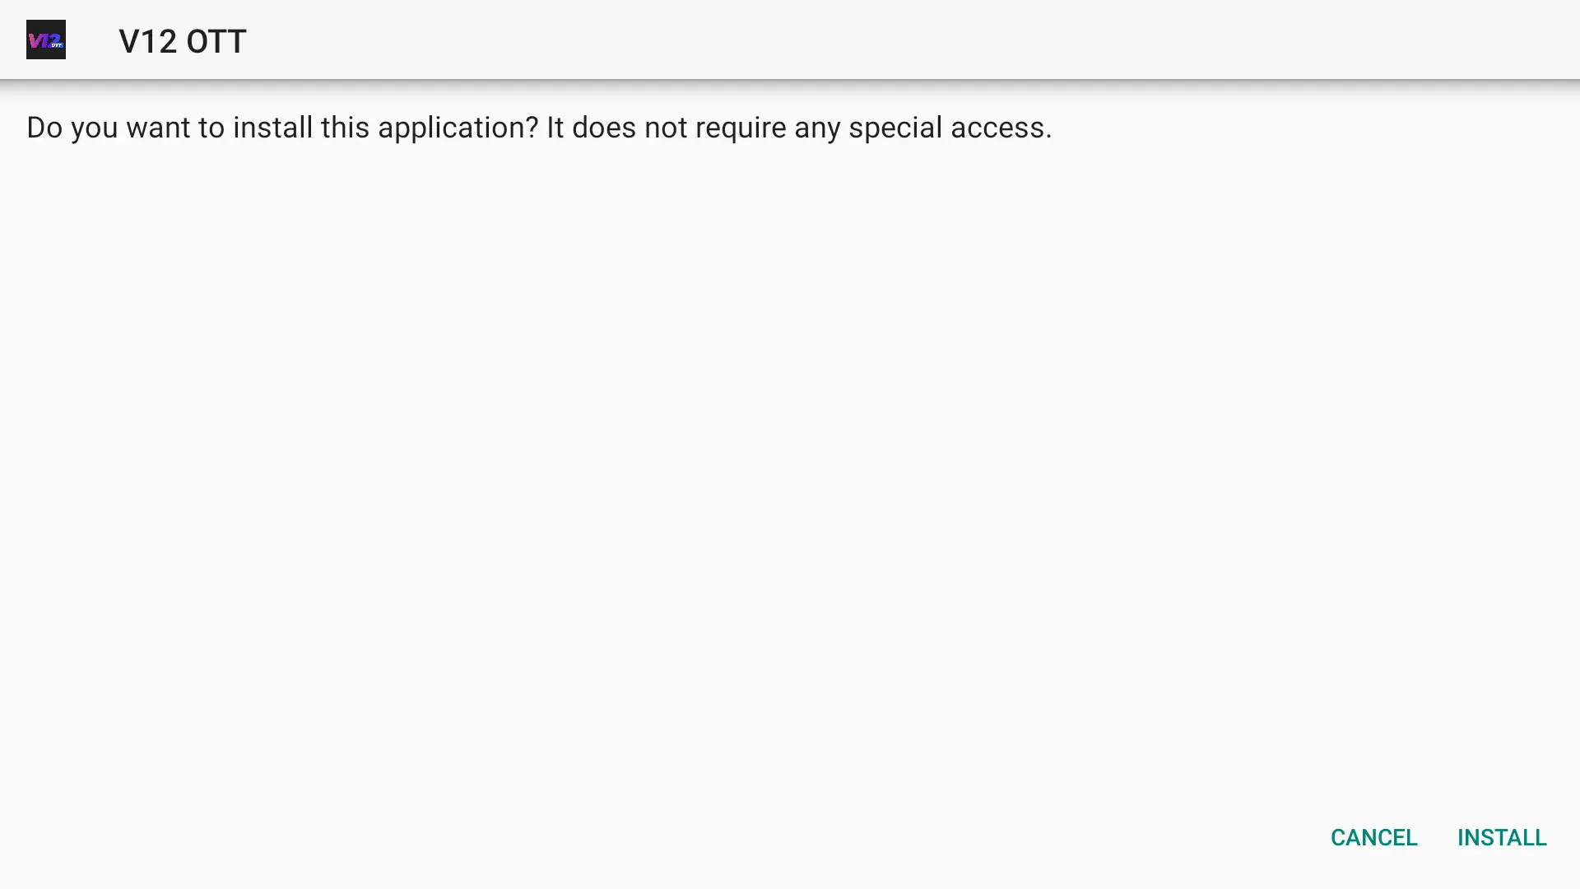Click the teal CANCEL label
The image size is (1580, 889).
point(1373,837)
